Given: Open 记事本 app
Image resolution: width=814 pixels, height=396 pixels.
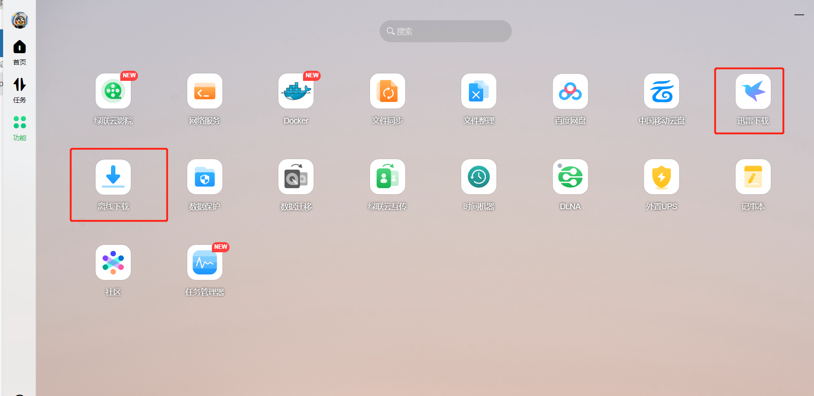Looking at the screenshot, I should tap(753, 177).
